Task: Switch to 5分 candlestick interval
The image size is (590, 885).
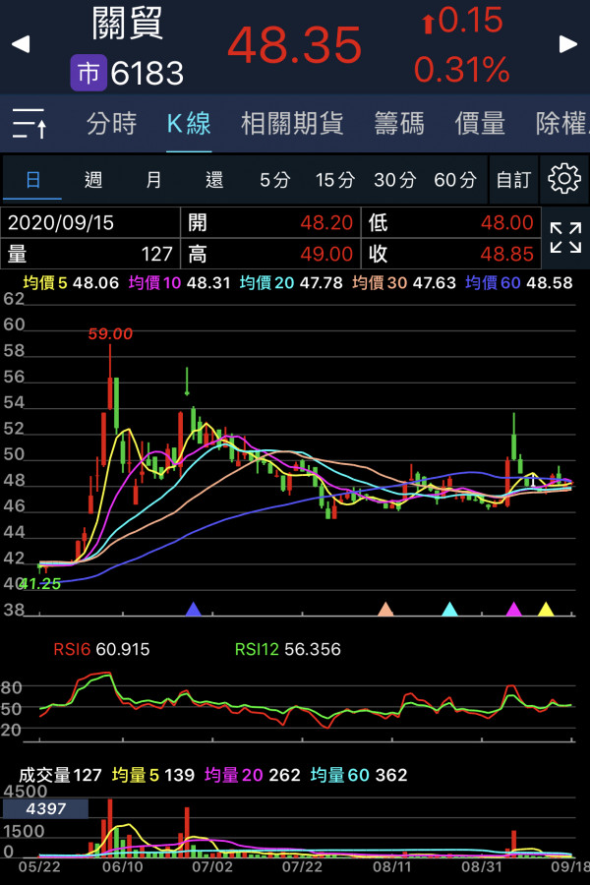Action: pos(274,180)
